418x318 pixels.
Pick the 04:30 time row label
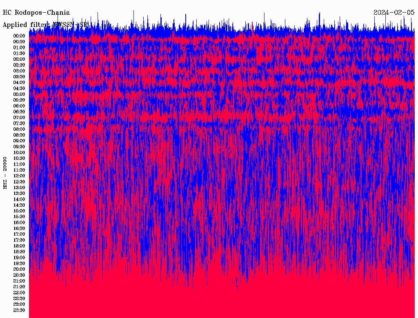(19, 88)
